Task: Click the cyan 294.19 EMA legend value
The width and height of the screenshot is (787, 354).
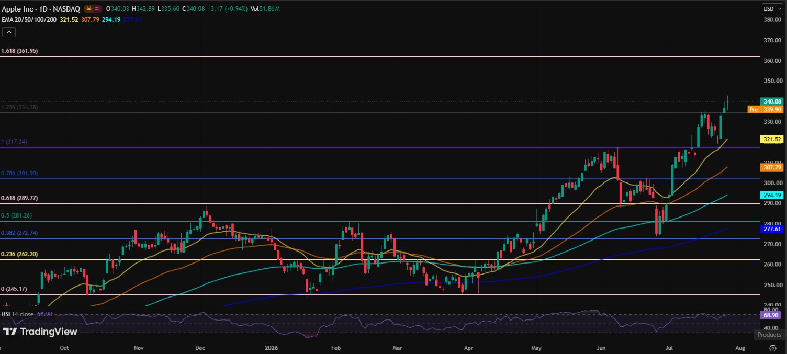Action: point(111,19)
